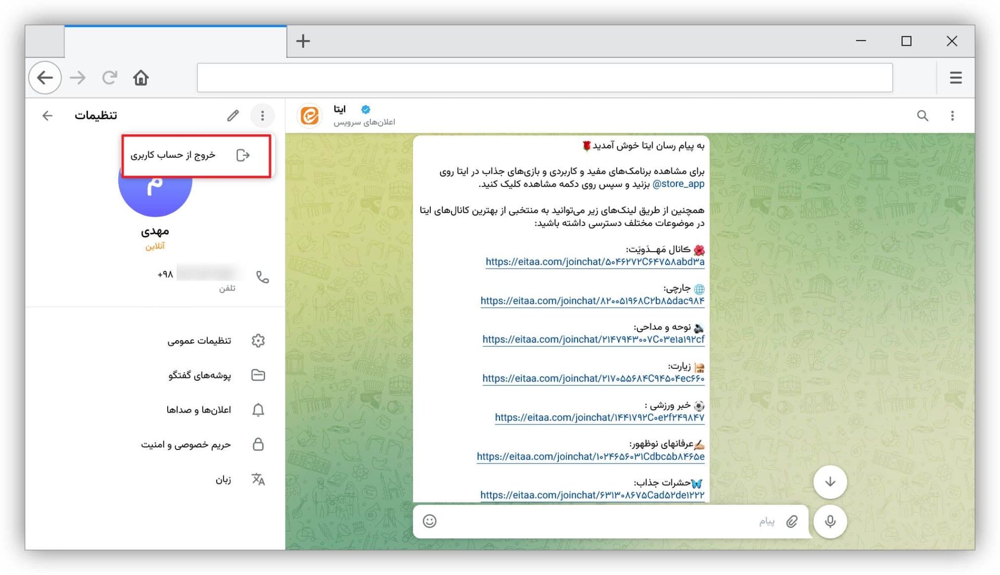Open the حشرات جذاب joinchat link
The width and height of the screenshot is (1000, 575).
pos(592,495)
